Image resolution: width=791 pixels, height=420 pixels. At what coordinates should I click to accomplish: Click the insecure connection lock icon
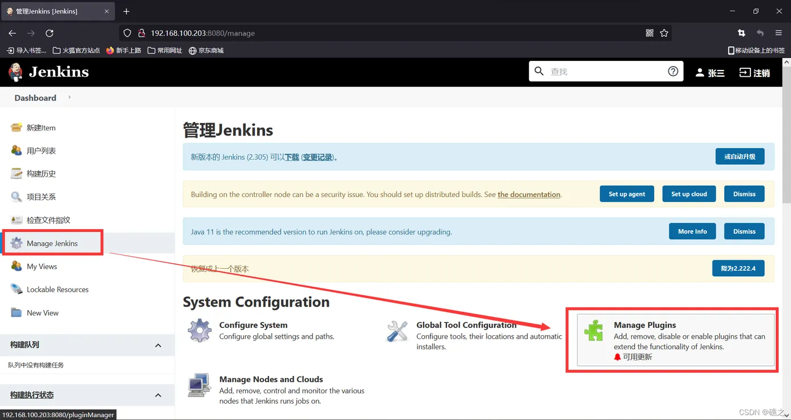[142, 33]
